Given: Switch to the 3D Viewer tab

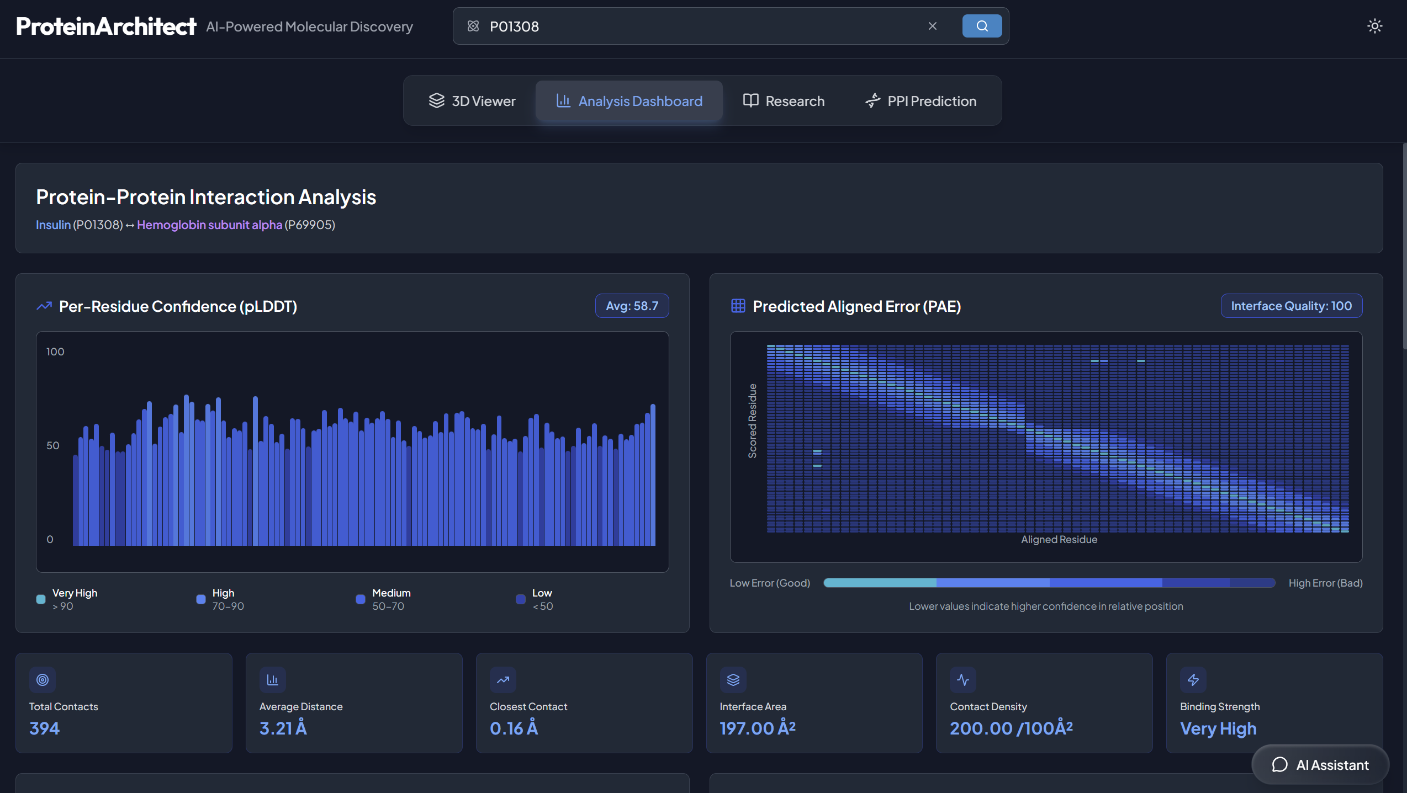Looking at the screenshot, I should click(x=472, y=101).
